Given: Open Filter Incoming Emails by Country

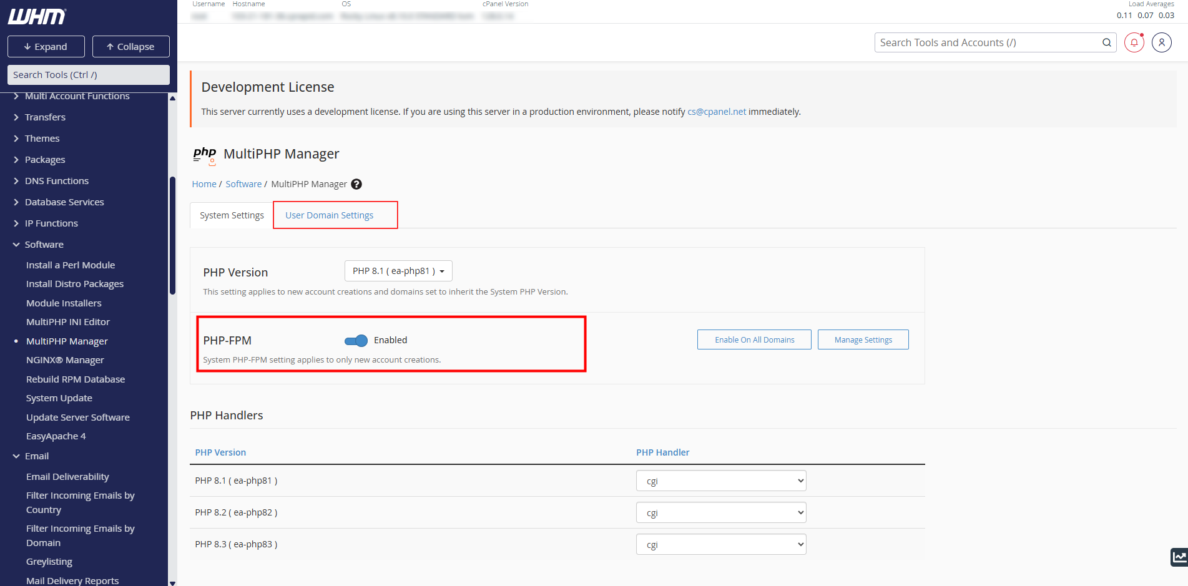Looking at the screenshot, I should click(81, 502).
